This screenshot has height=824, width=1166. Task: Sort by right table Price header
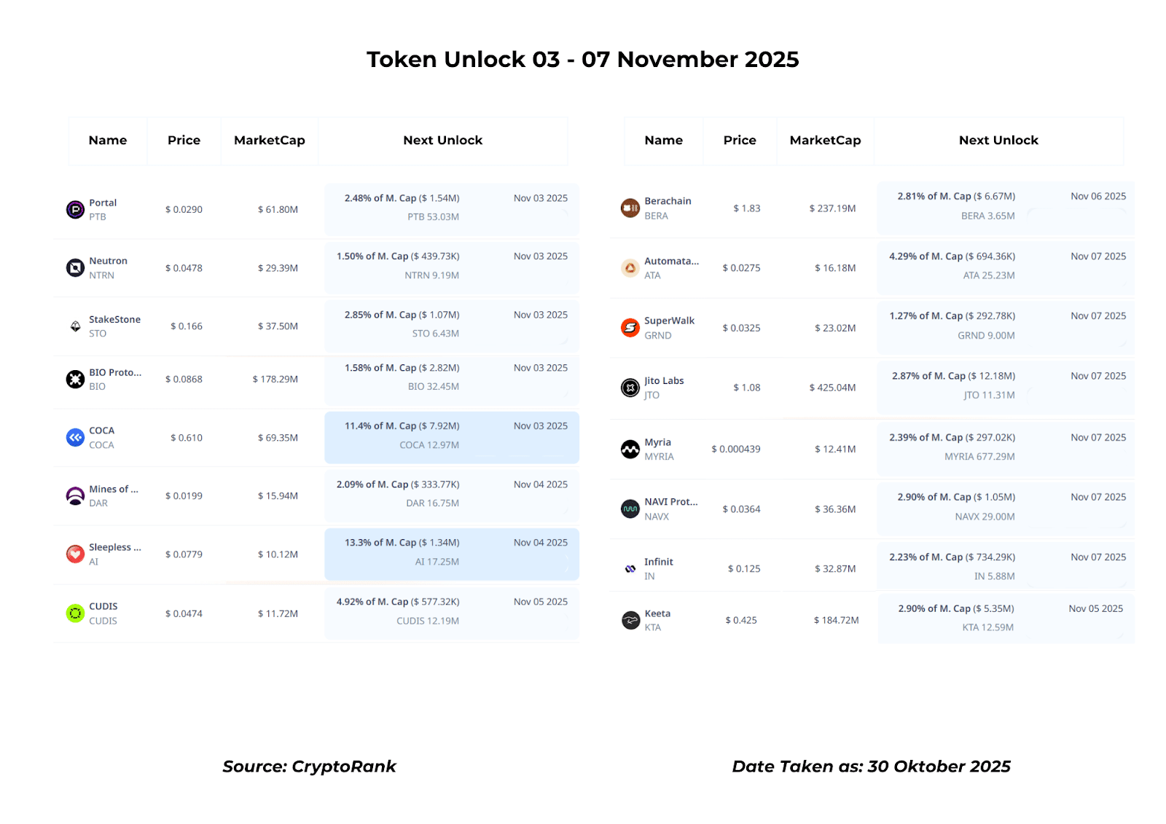pyautogui.click(x=740, y=141)
